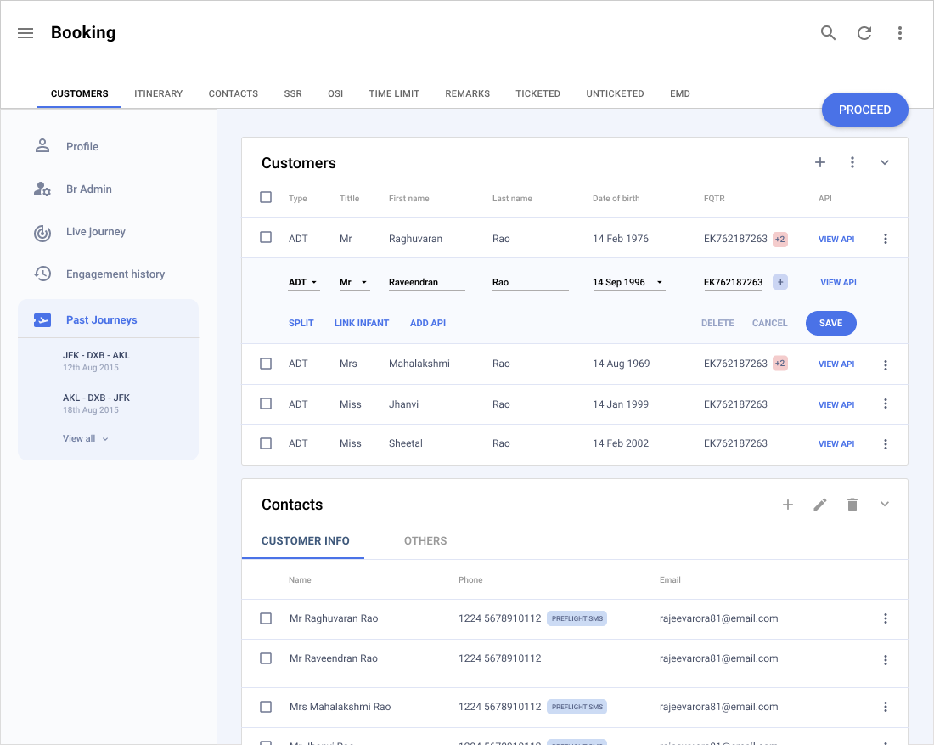934x745 pixels.
Task: Click the Live journey radar icon
Action: [x=42, y=233]
